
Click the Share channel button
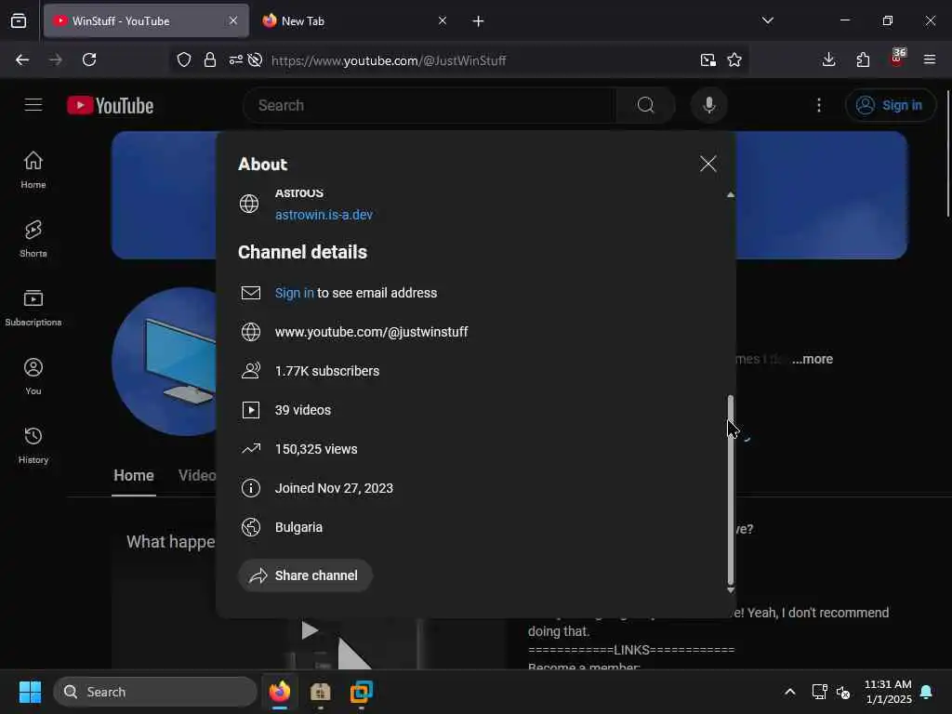[x=305, y=575]
